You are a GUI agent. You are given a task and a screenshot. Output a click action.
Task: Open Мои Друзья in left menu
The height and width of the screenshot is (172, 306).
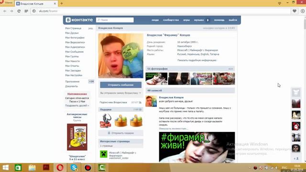pos(72,33)
